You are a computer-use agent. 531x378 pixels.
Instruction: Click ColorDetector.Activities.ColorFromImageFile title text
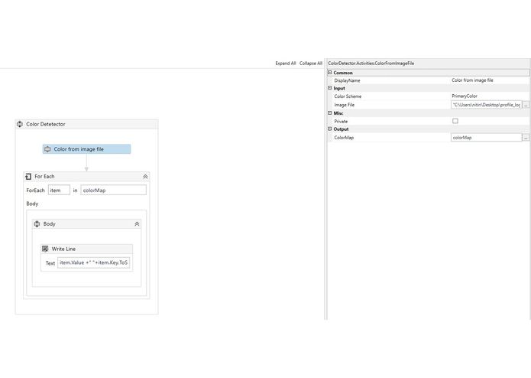[x=371, y=64]
